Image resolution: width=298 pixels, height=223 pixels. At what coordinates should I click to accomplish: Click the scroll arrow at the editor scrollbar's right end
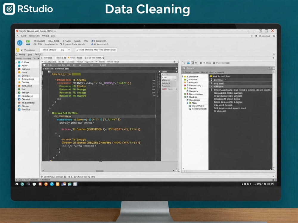pos(173,170)
